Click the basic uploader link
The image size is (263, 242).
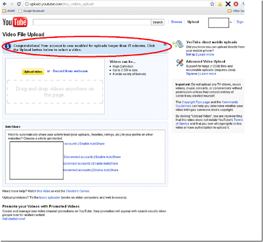(50, 197)
